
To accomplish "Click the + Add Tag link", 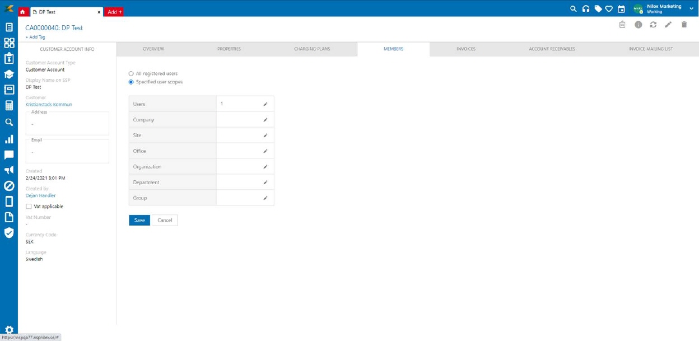I will [35, 37].
